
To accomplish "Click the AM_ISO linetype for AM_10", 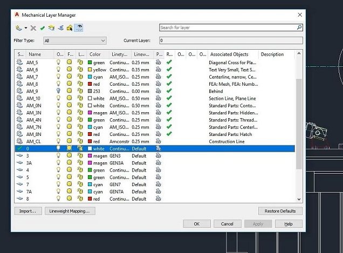I will point(119,99).
